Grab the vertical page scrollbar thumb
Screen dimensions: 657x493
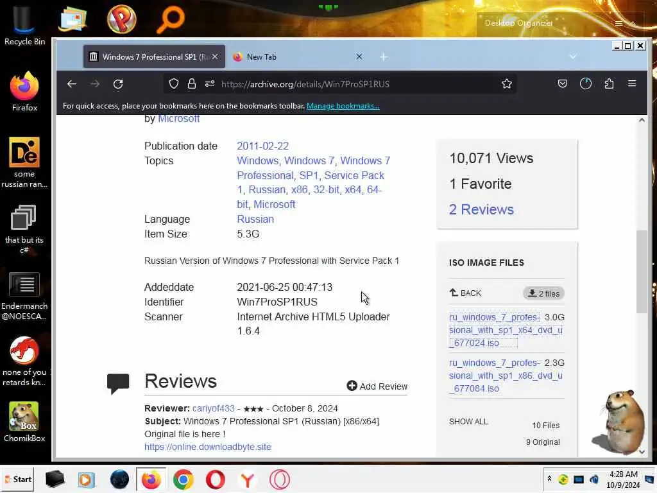[x=642, y=272]
